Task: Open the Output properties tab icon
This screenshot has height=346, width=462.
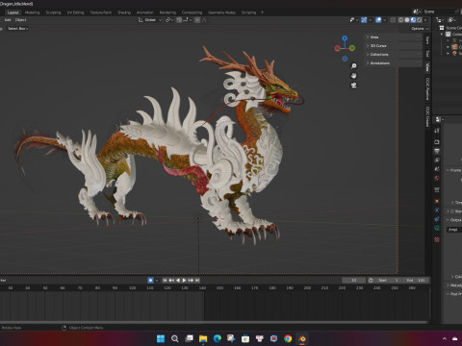Action: (437, 151)
